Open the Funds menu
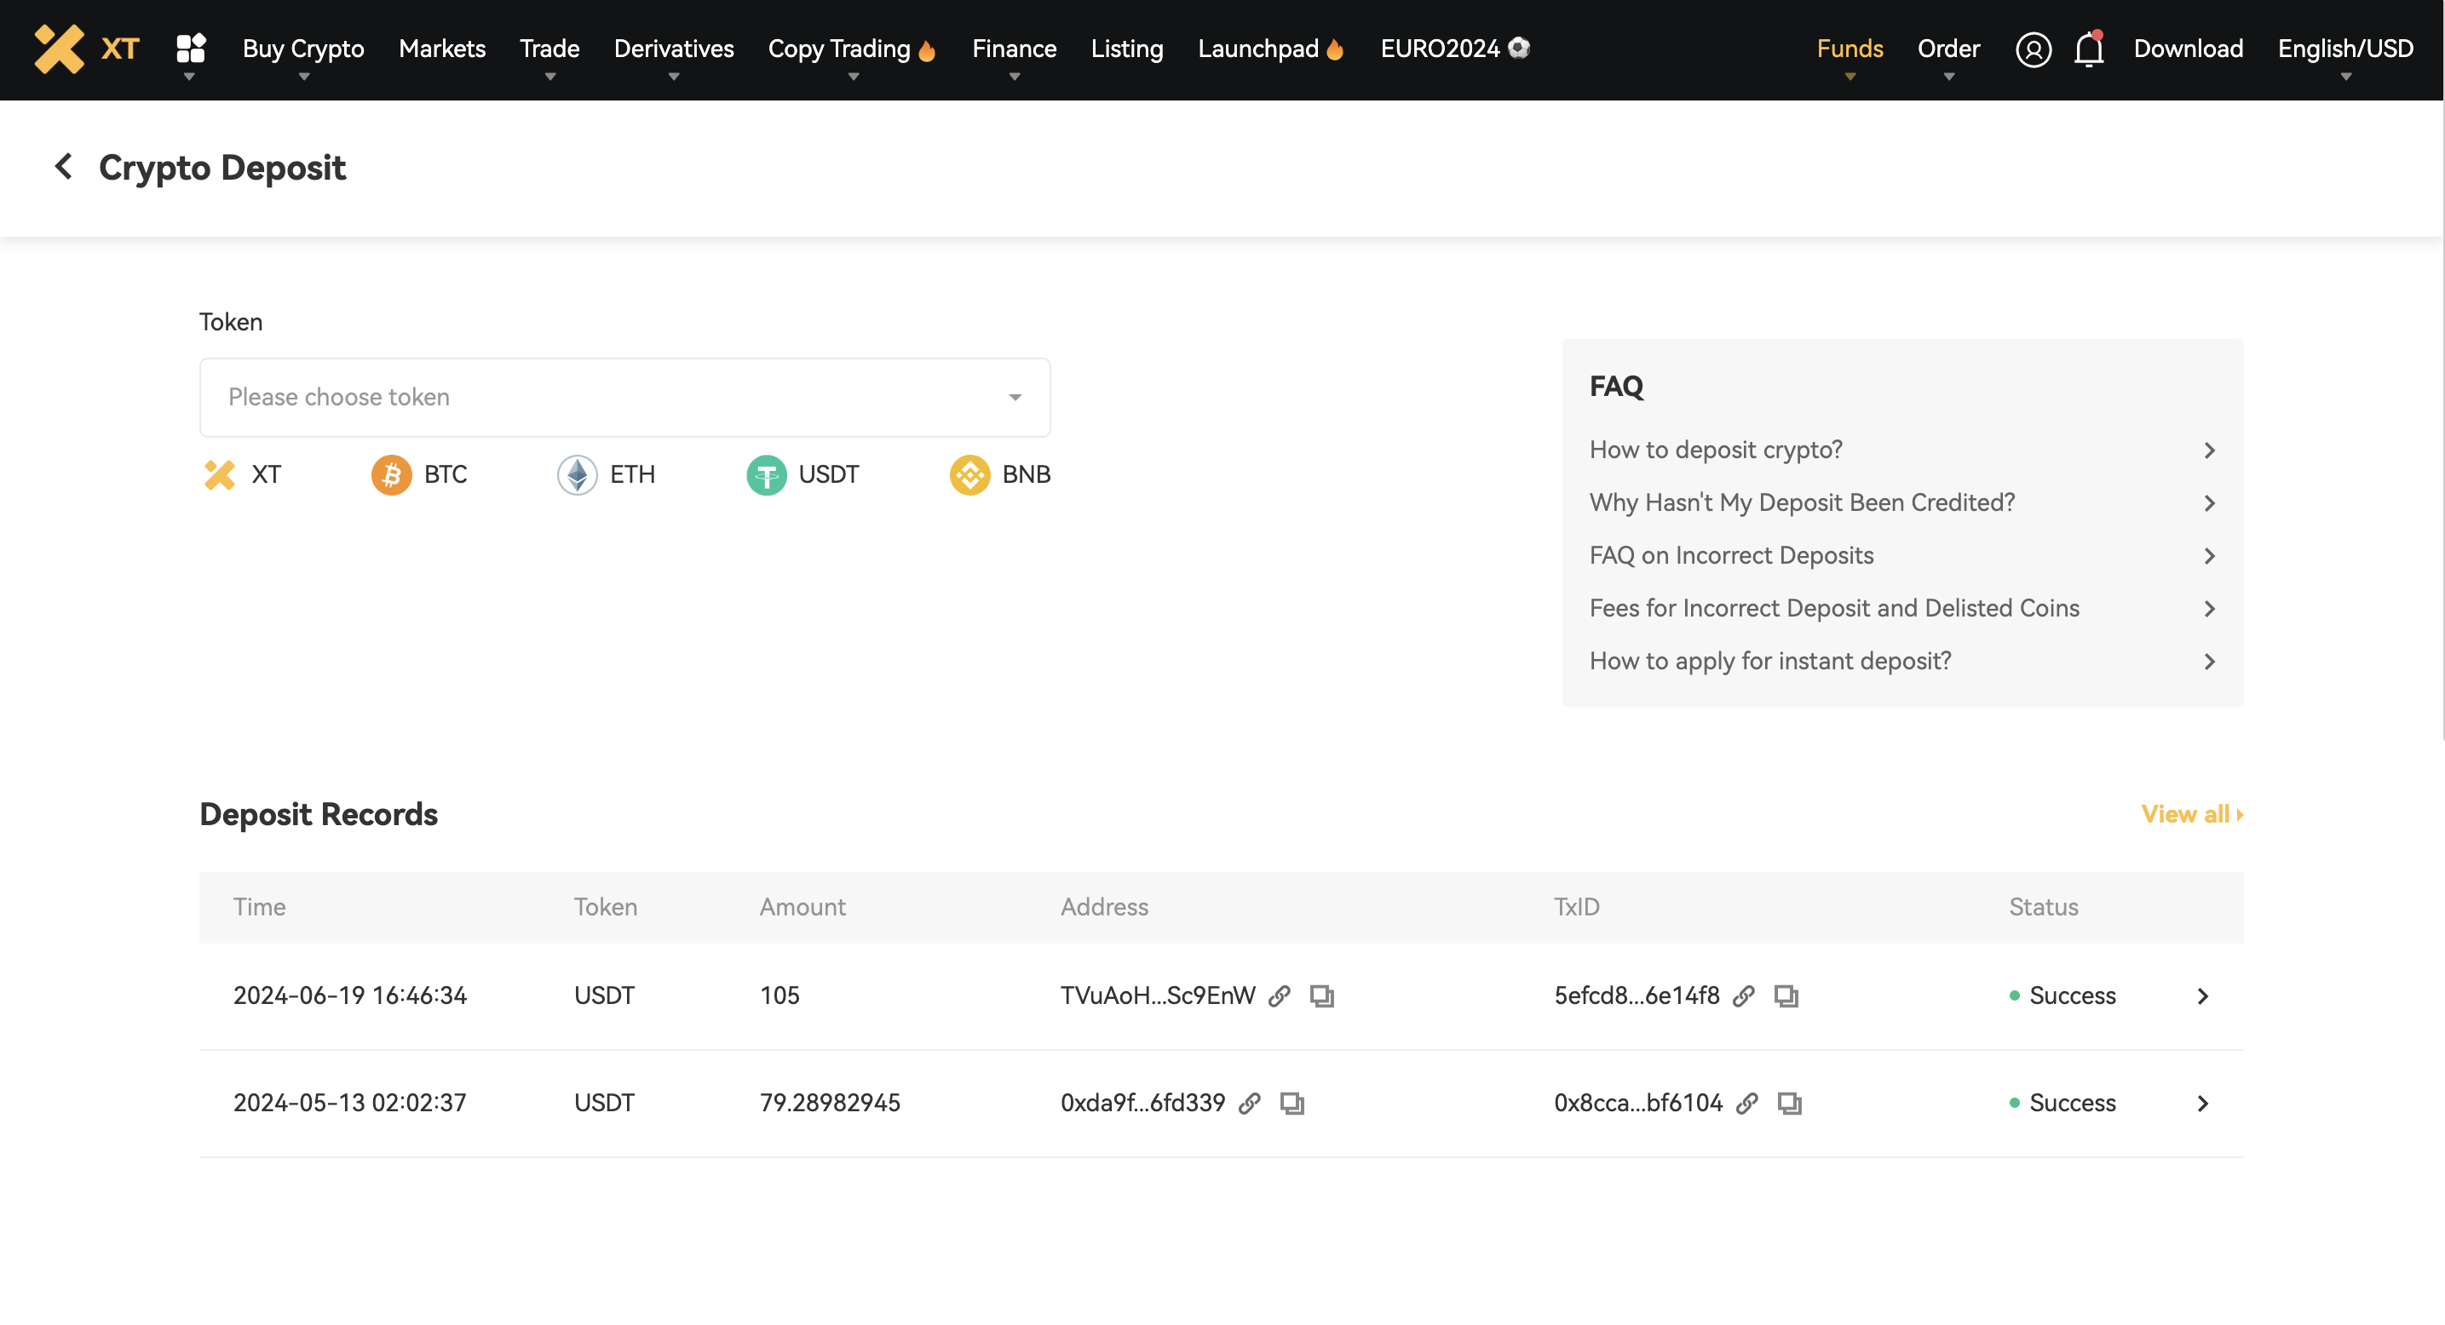This screenshot has width=2445, height=1325. (1849, 49)
